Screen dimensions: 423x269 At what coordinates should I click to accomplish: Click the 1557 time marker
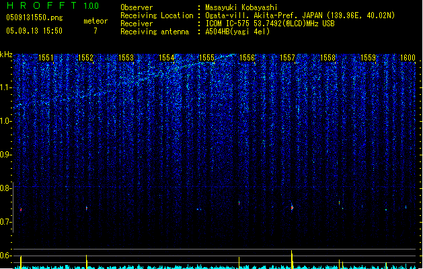(287, 57)
